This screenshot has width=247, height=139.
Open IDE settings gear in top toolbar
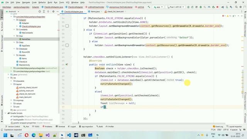[x=240, y=7]
